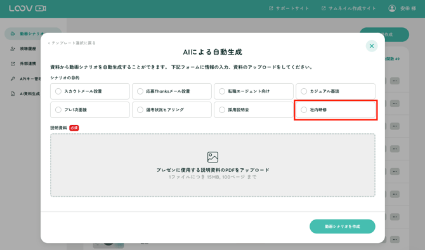425x250 pixels.
Task: Click the 外部連携 external link icon
Action: (x=13, y=63)
